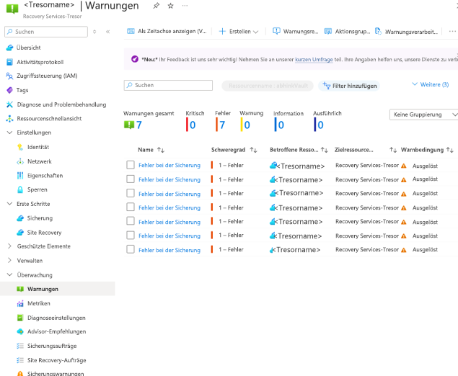Check the second Fehler bei der Sicherung row checkbox
Screen dimensions: 458x376
point(131,179)
